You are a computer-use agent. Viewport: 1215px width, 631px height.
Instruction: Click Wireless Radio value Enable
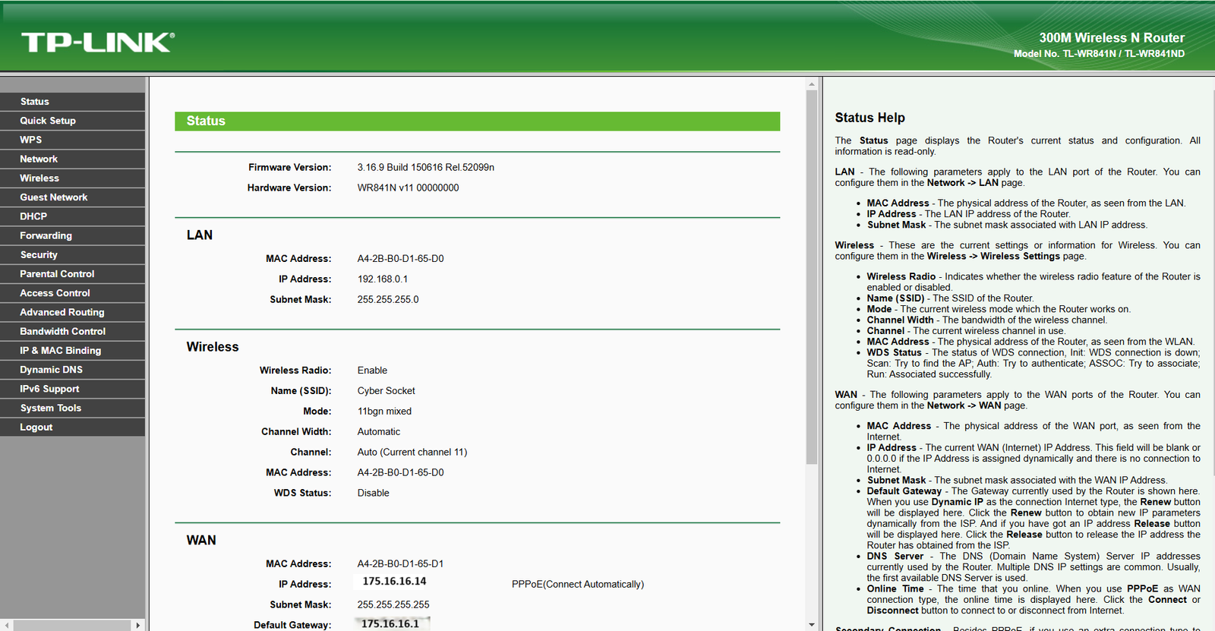pyautogui.click(x=372, y=371)
